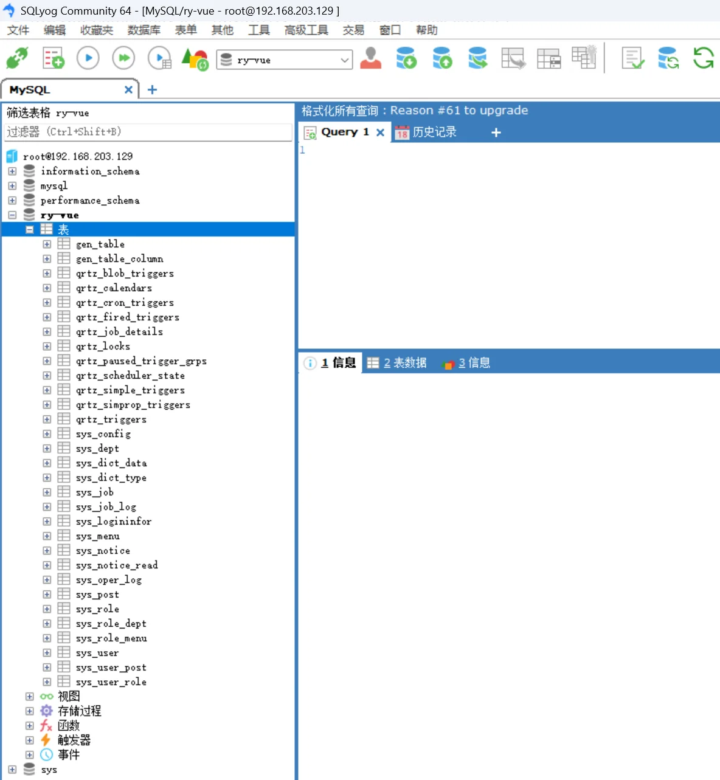The height and width of the screenshot is (780, 720).
Task: Collapse the ry-vue database node
Action: [x=12, y=215]
